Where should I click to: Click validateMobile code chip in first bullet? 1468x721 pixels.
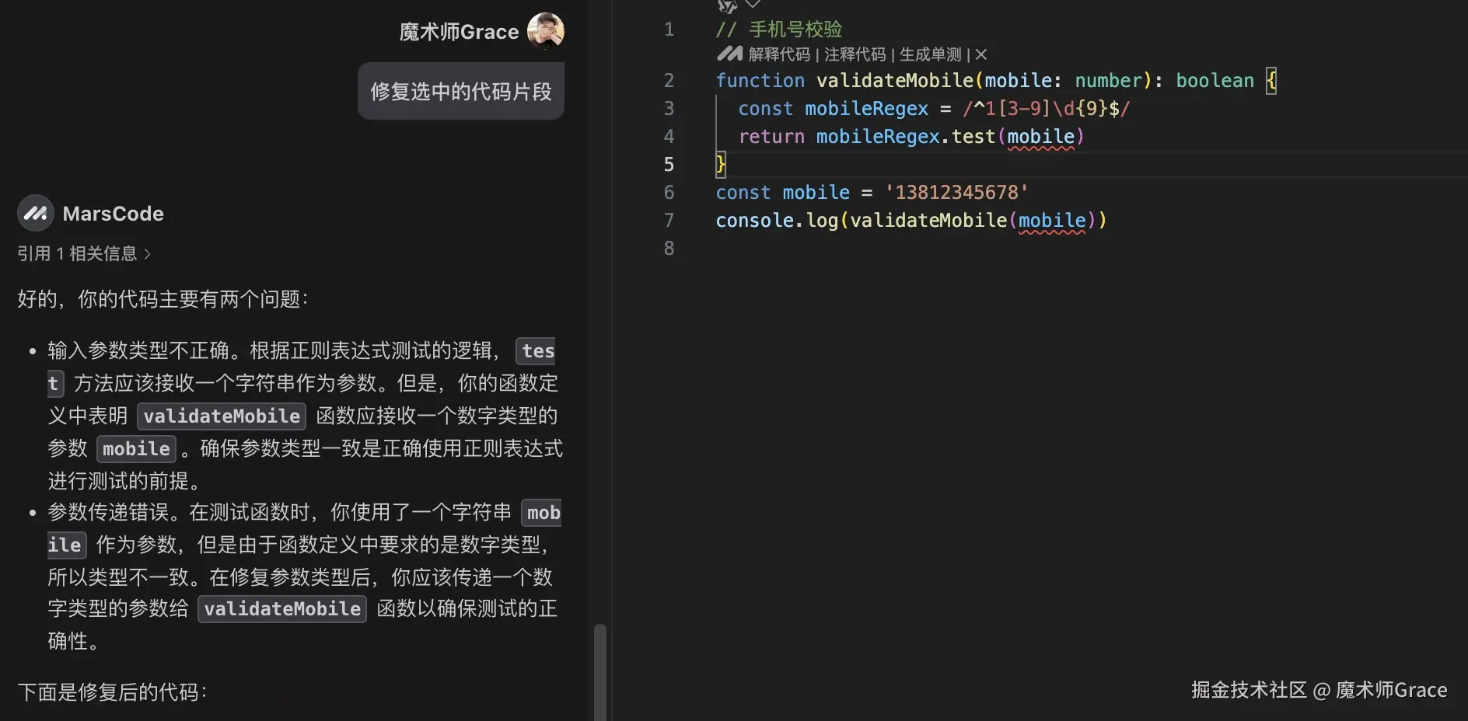222,416
